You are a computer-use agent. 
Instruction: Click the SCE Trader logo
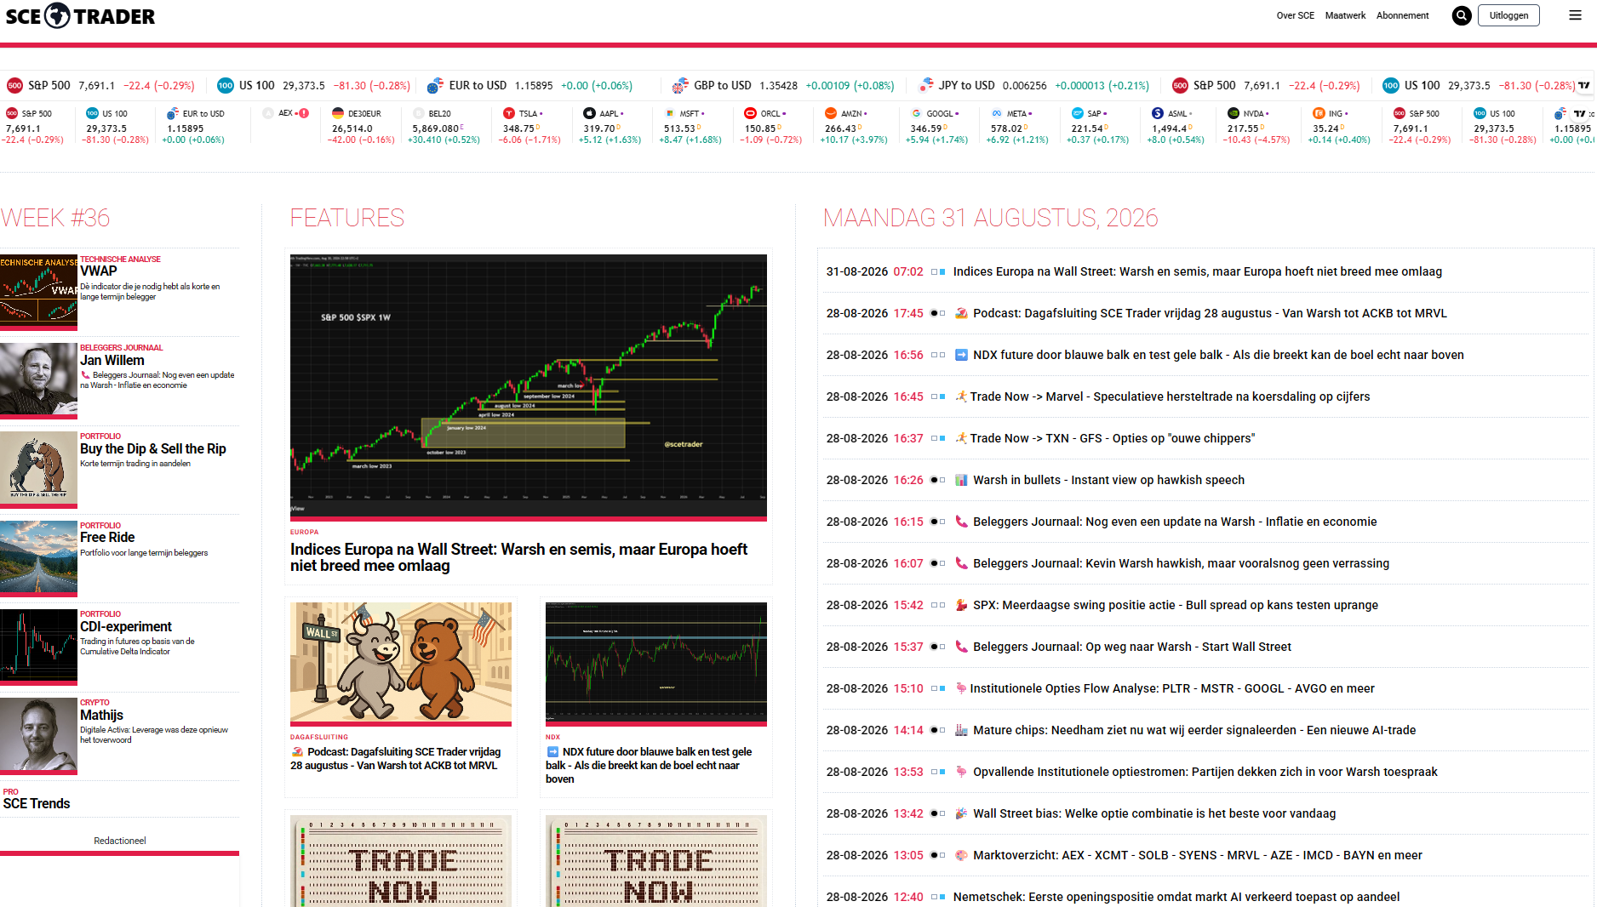(80, 16)
